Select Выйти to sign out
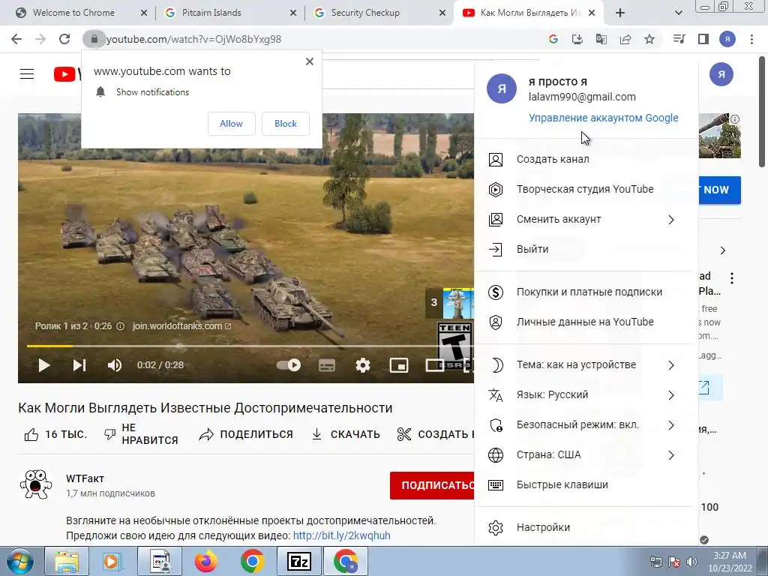The image size is (768, 576). [x=586, y=249]
